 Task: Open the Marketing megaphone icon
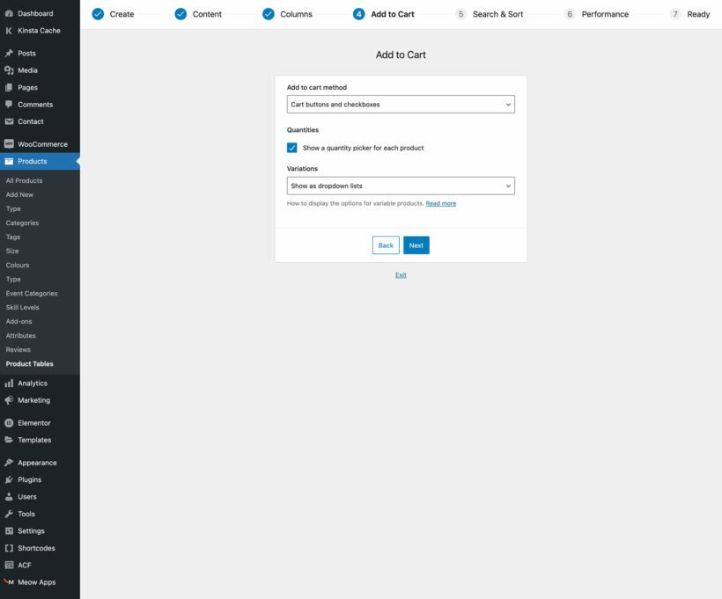(x=9, y=400)
